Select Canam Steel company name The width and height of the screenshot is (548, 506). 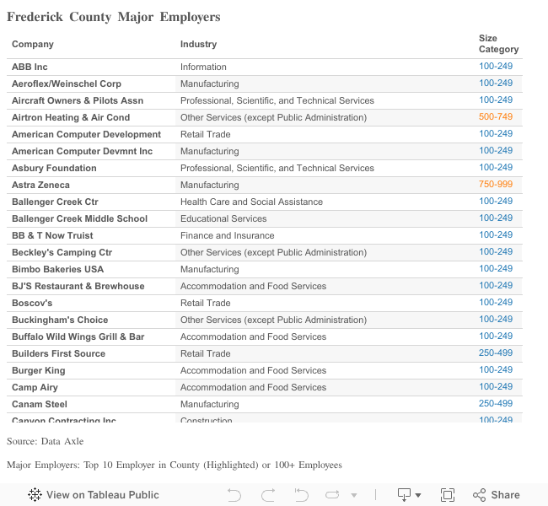click(40, 404)
